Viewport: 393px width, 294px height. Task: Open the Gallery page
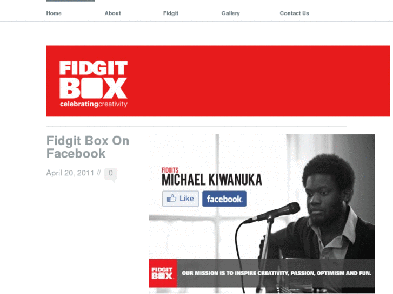[230, 13]
